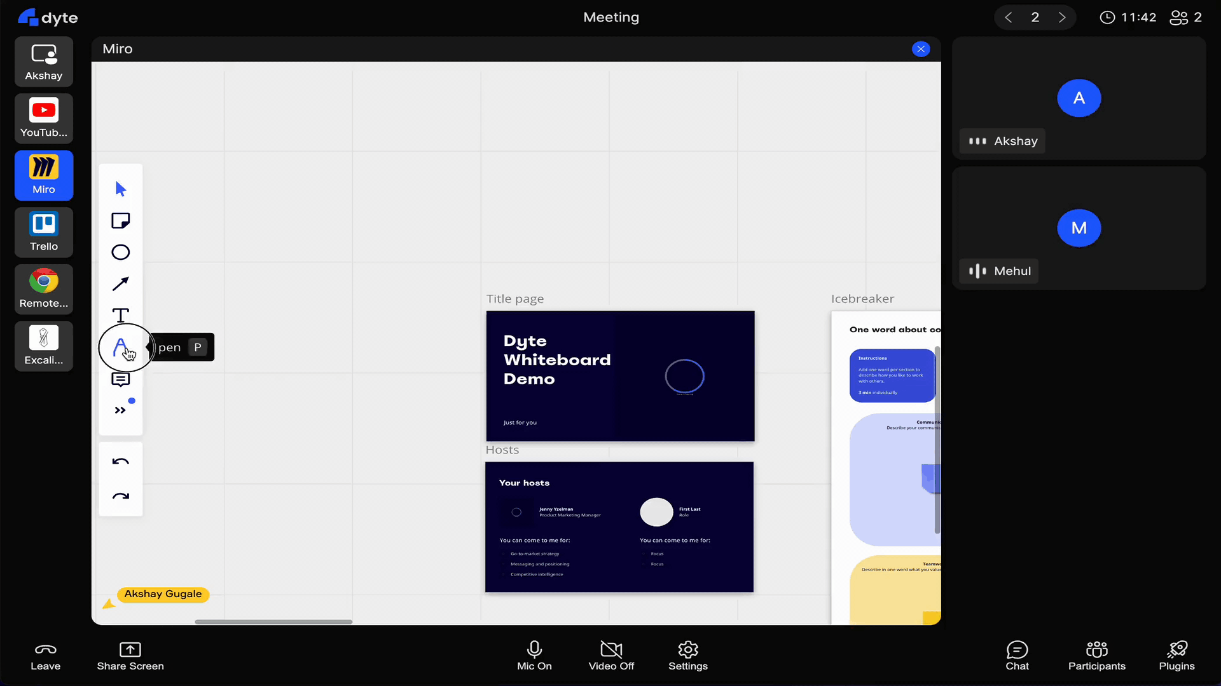Click the Hosts frame label

[502, 450]
